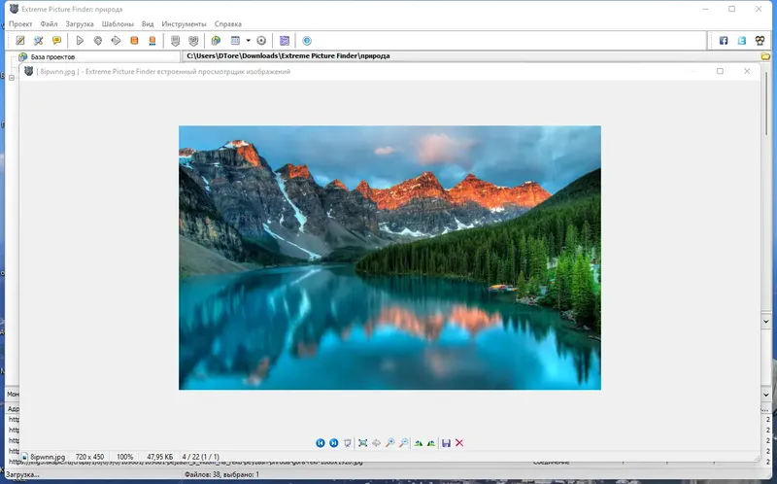
Task: Click the fit-to-window icon in viewer
Action: pos(362,443)
